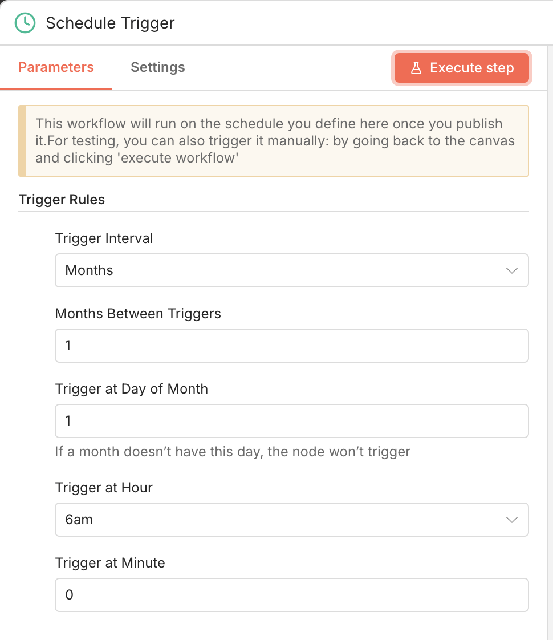Click the Trigger at Day of Month label
This screenshot has height=640, width=553.
coord(132,389)
